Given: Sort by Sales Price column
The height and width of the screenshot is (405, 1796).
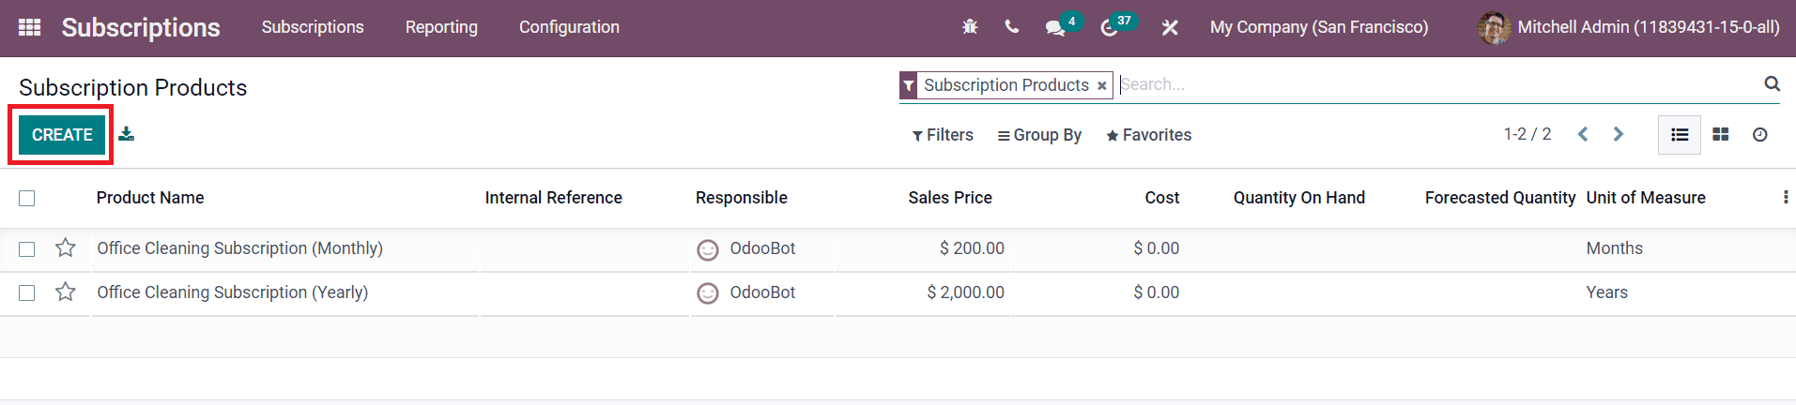Looking at the screenshot, I should 950,198.
